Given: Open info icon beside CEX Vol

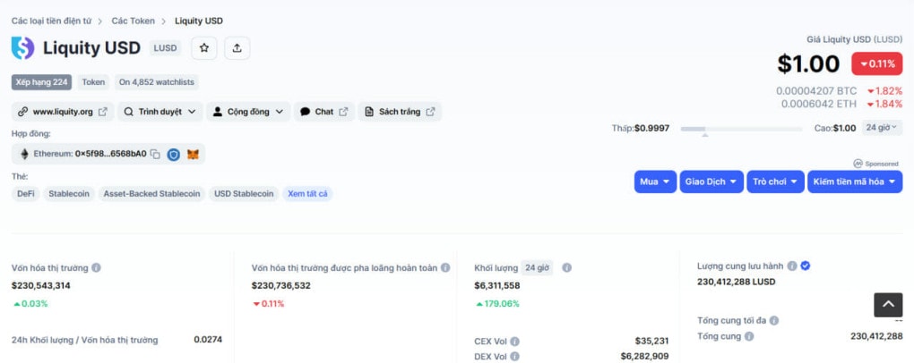Looking at the screenshot, I should point(514,342).
